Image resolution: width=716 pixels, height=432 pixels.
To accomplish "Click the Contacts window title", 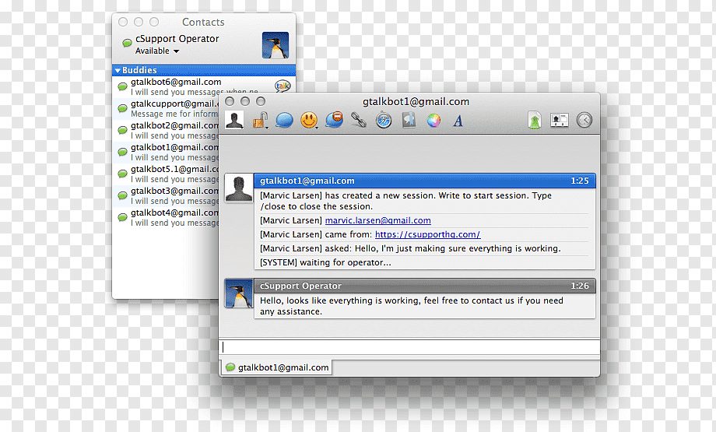I will click(x=203, y=22).
